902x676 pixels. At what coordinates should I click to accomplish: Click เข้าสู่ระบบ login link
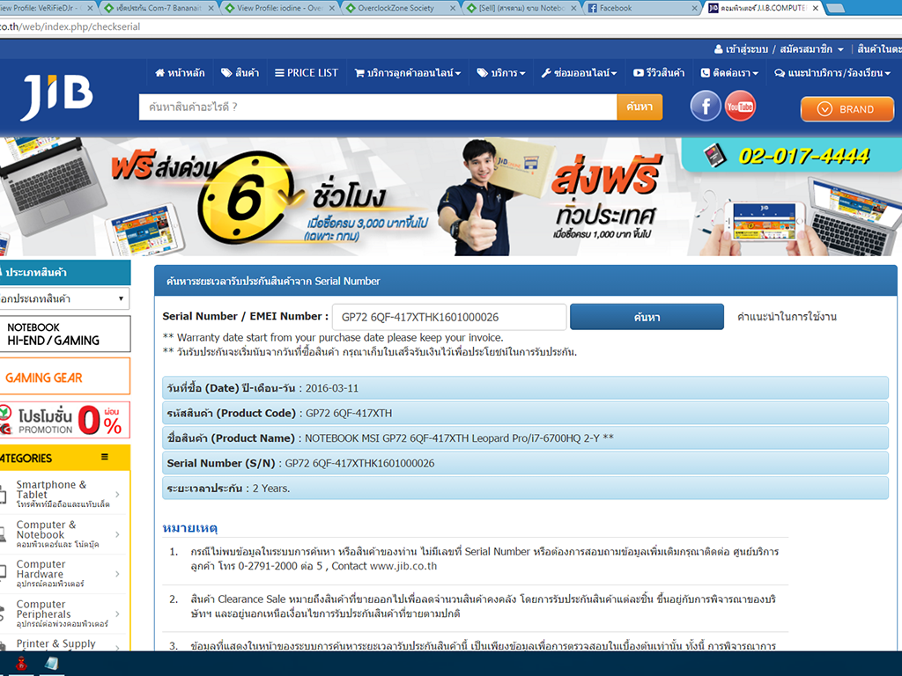coord(740,49)
